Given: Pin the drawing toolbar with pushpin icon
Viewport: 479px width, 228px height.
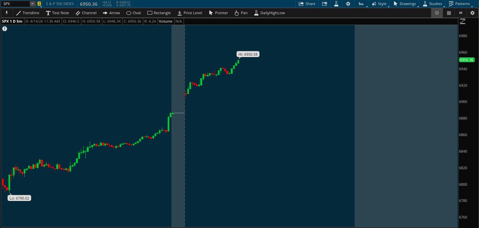Looking at the screenshot, I should [x=7, y=13].
